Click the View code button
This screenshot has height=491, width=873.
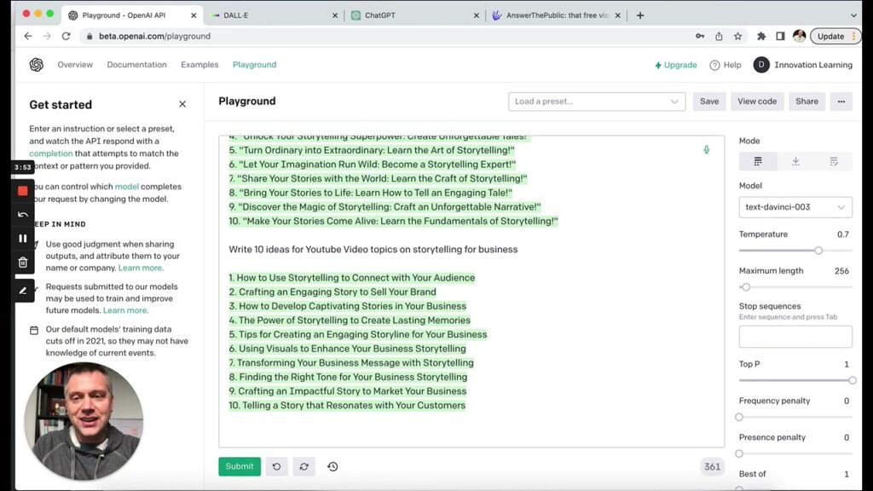(756, 101)
